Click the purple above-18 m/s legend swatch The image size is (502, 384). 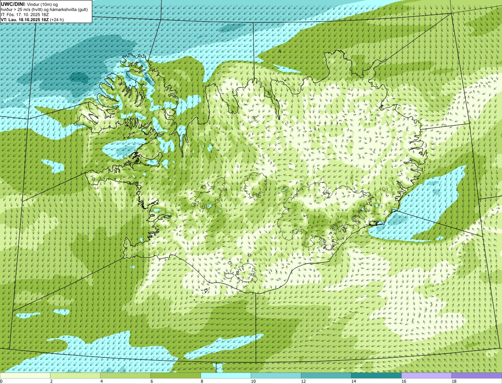[x=477, y=376]
